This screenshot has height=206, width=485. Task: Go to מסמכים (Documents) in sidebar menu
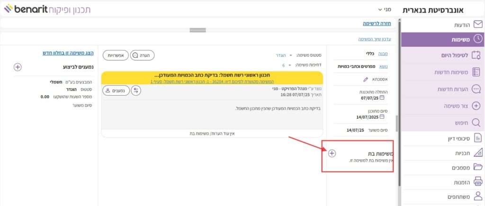(x=459, y=167)
